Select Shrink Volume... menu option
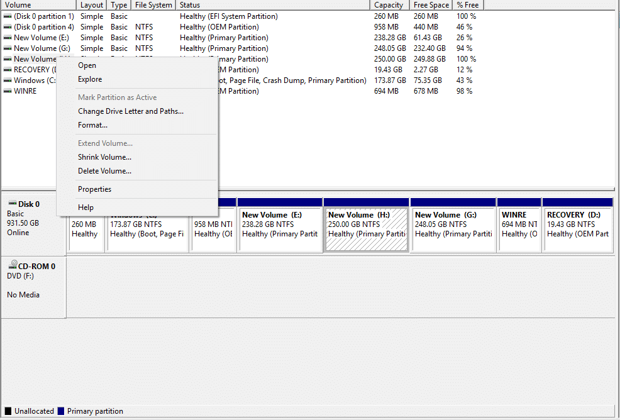620x420 pixels. 104,157
